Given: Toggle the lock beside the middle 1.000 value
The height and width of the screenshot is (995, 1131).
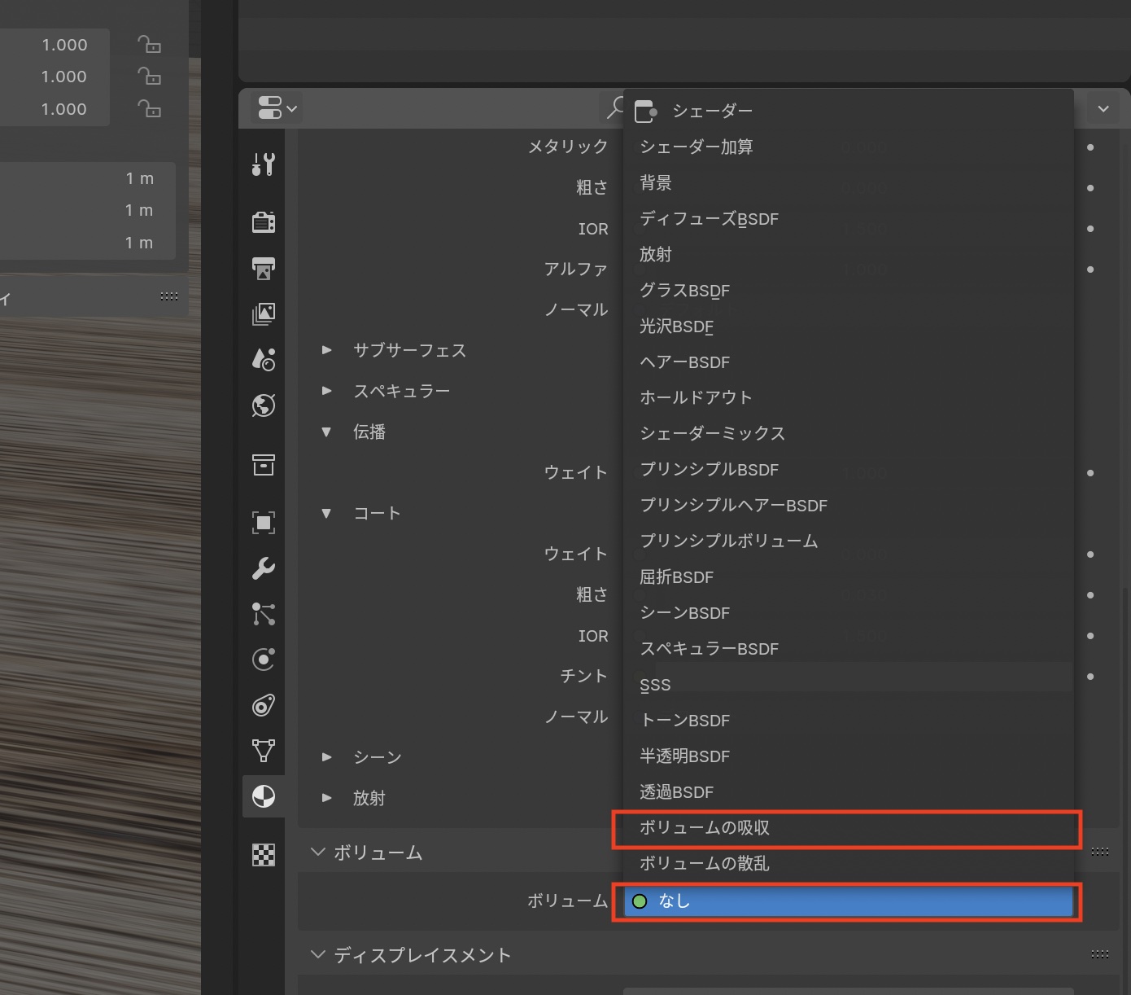Looking at the screenshot, I should [x=149, y=77].
